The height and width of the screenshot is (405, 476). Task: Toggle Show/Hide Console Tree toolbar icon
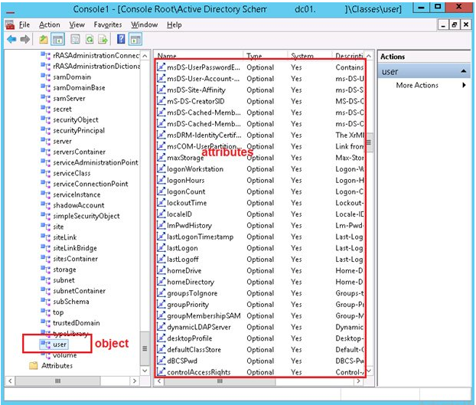click(x=57, y=39)
